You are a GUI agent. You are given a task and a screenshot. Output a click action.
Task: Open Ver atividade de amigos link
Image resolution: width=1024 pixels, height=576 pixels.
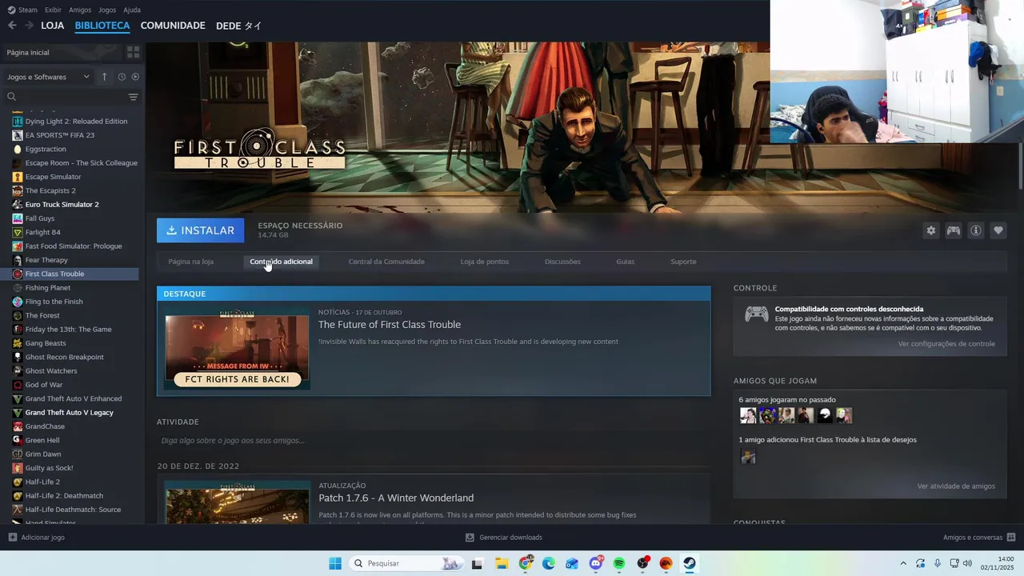pyautogui.click(x=956, y=486)
